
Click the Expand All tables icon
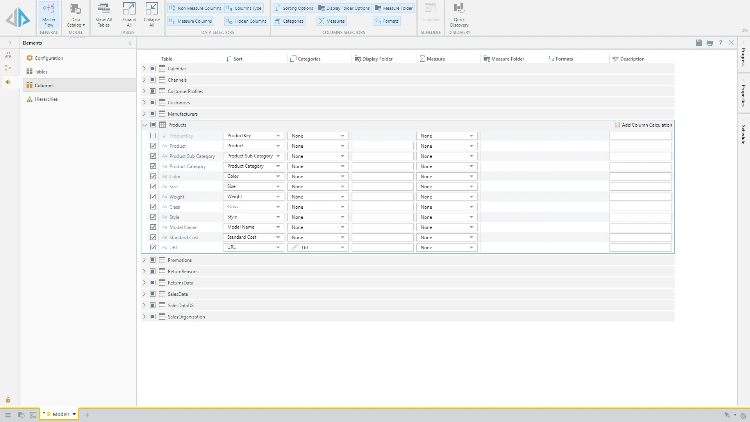coord(129,15)
